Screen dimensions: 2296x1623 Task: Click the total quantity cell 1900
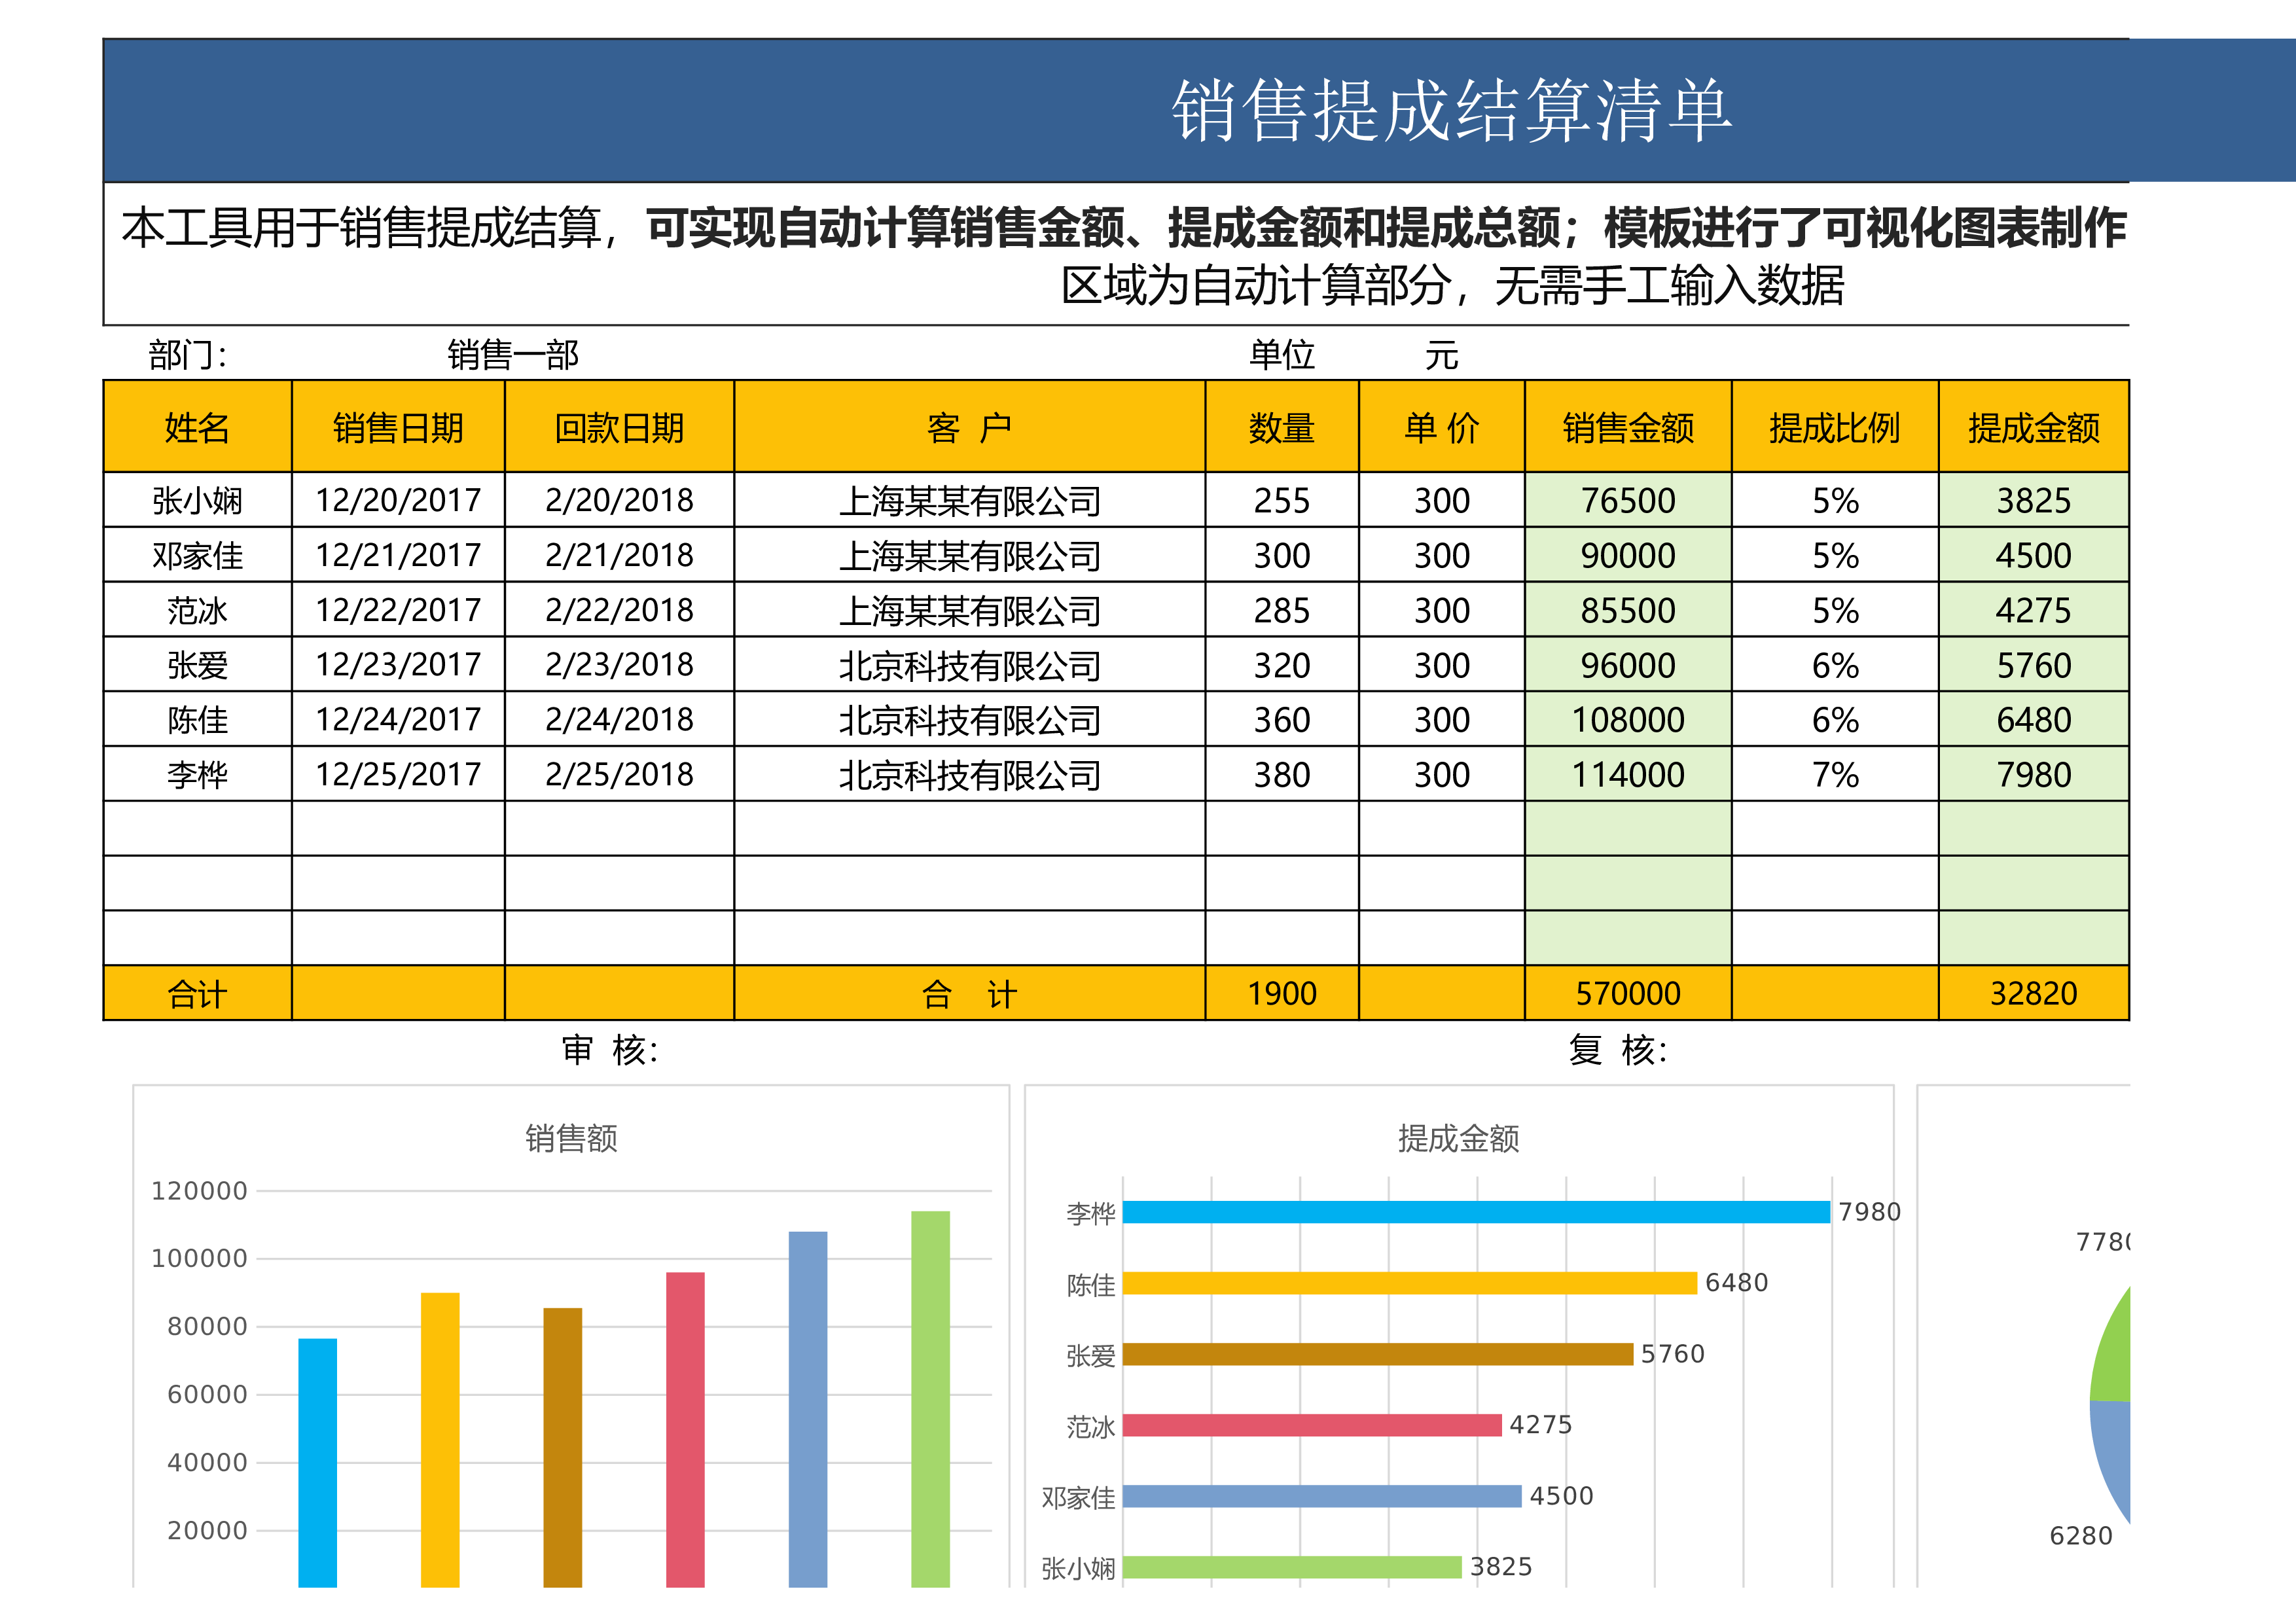[x=1281, y=994]
